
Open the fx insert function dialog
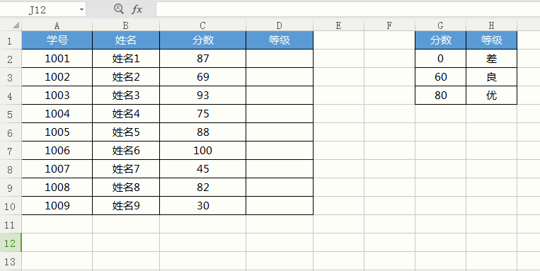click(x=137, y=9)
